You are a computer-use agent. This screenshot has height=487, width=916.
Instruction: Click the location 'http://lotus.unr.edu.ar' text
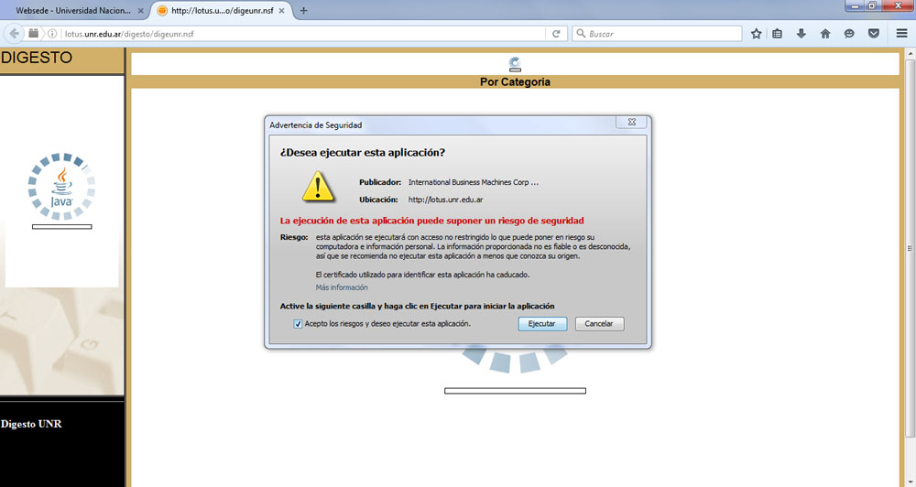(445, 200)
